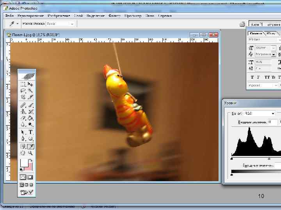Select the History Brush tool

(x=30, y=112)
